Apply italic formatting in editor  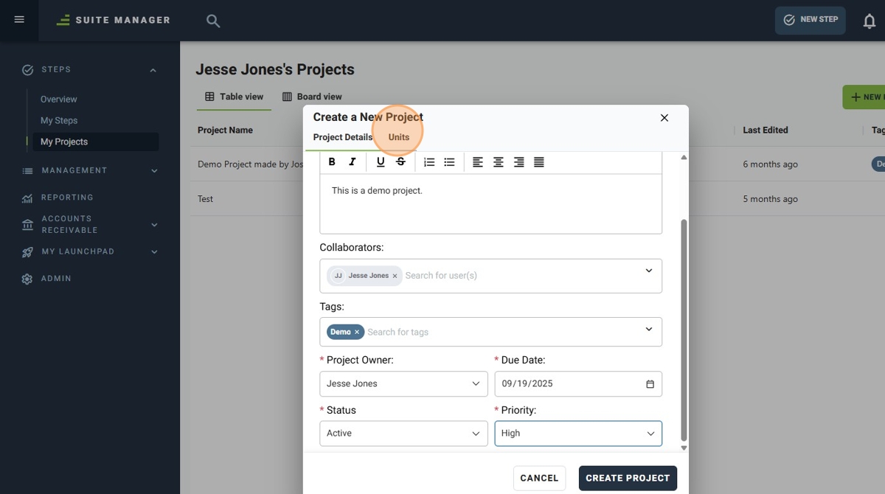pos(353,162)
